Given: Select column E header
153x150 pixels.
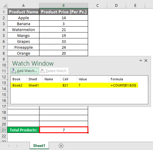Looking at the screenshot, I should (135, 6).
